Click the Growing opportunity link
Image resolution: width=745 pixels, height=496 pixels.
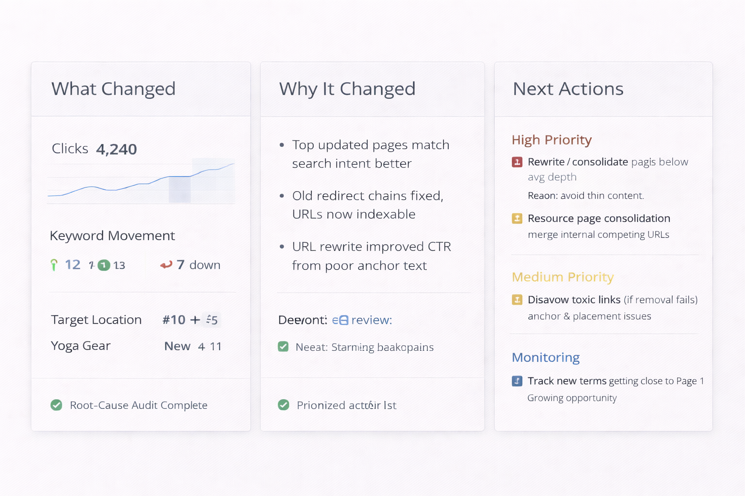click(571, 398)
